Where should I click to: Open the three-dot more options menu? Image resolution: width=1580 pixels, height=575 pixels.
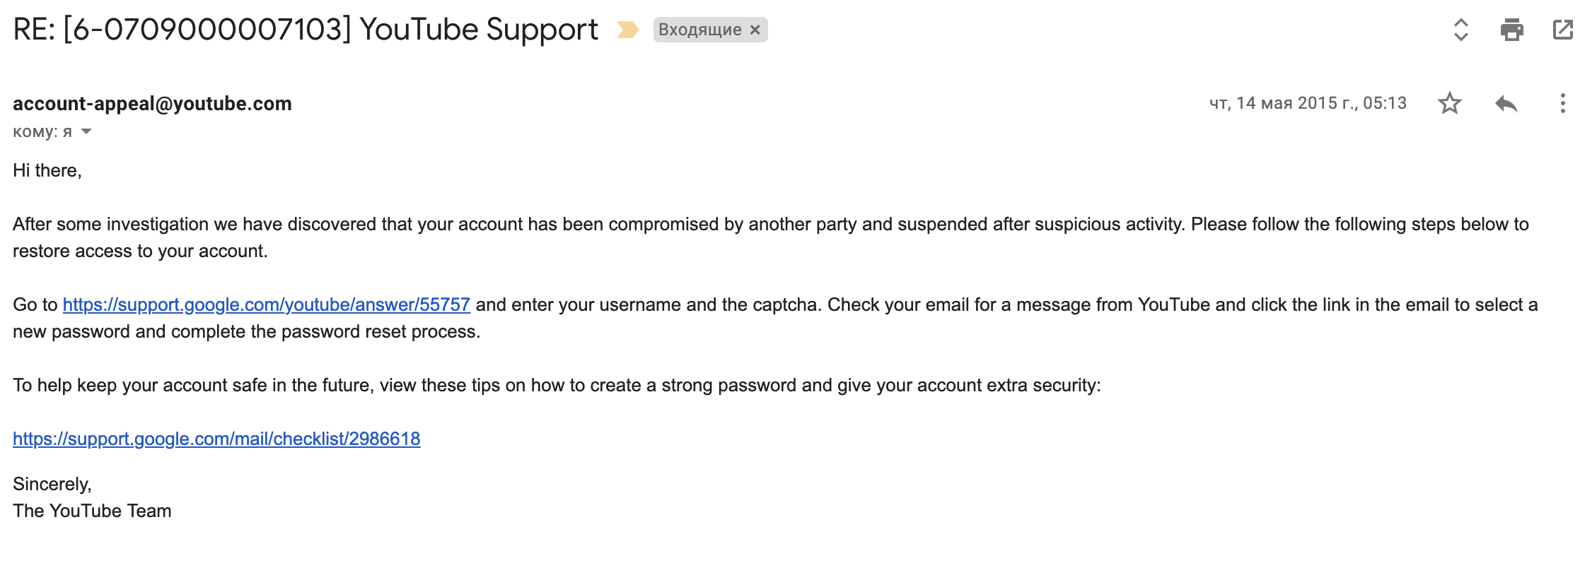pyautogui.click(x=1562, y=104)
